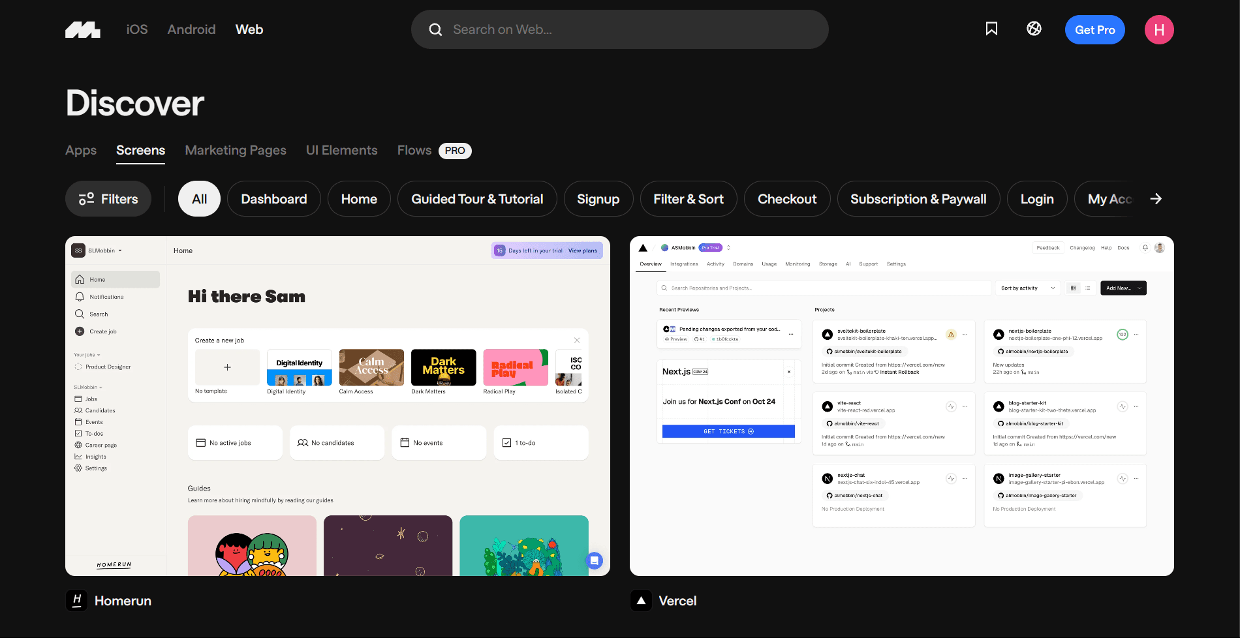This screenshot has height=638, width=1240.
Task: Open the Vercel dashboard screenshot thumbnail
Action: tap(901, 406)
